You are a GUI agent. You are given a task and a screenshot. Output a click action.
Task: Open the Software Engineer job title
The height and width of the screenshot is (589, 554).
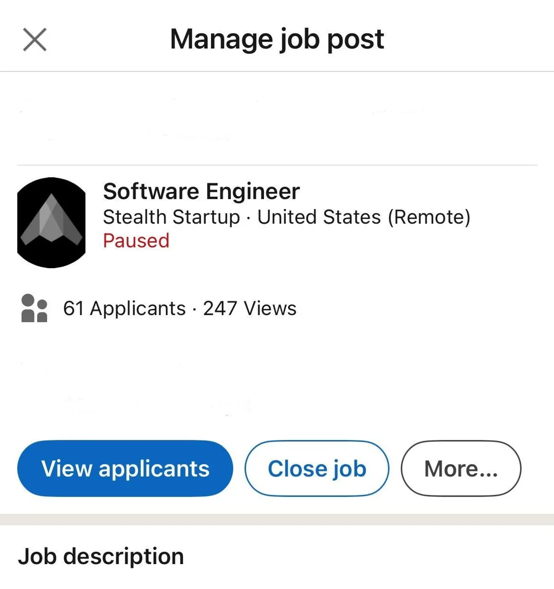click(201, 191)
